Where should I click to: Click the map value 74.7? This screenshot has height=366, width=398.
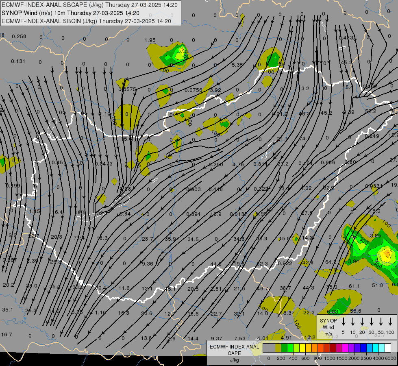(x=304, y=138)
